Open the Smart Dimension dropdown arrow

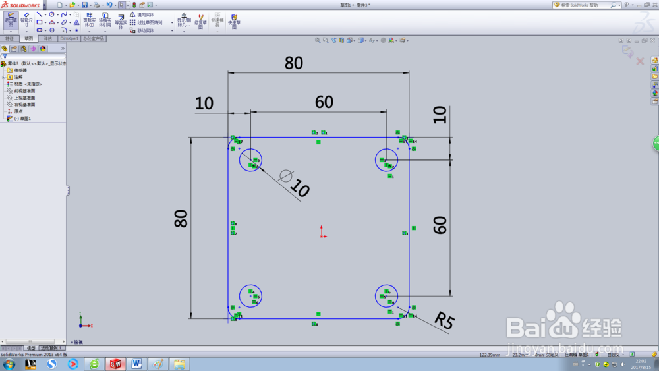pos(26,32)
